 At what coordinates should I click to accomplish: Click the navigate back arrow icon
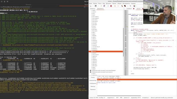click(115, 6)
